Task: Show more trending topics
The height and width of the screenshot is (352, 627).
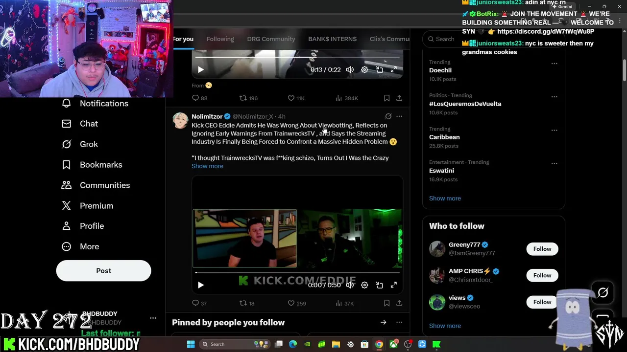Action: coord(445,198)
